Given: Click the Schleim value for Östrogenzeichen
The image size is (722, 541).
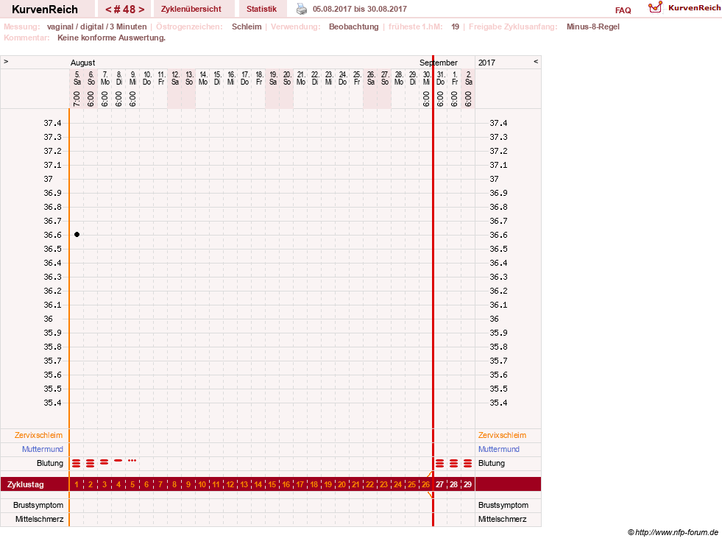Looking at the screenshot, I should coord(247,26).
